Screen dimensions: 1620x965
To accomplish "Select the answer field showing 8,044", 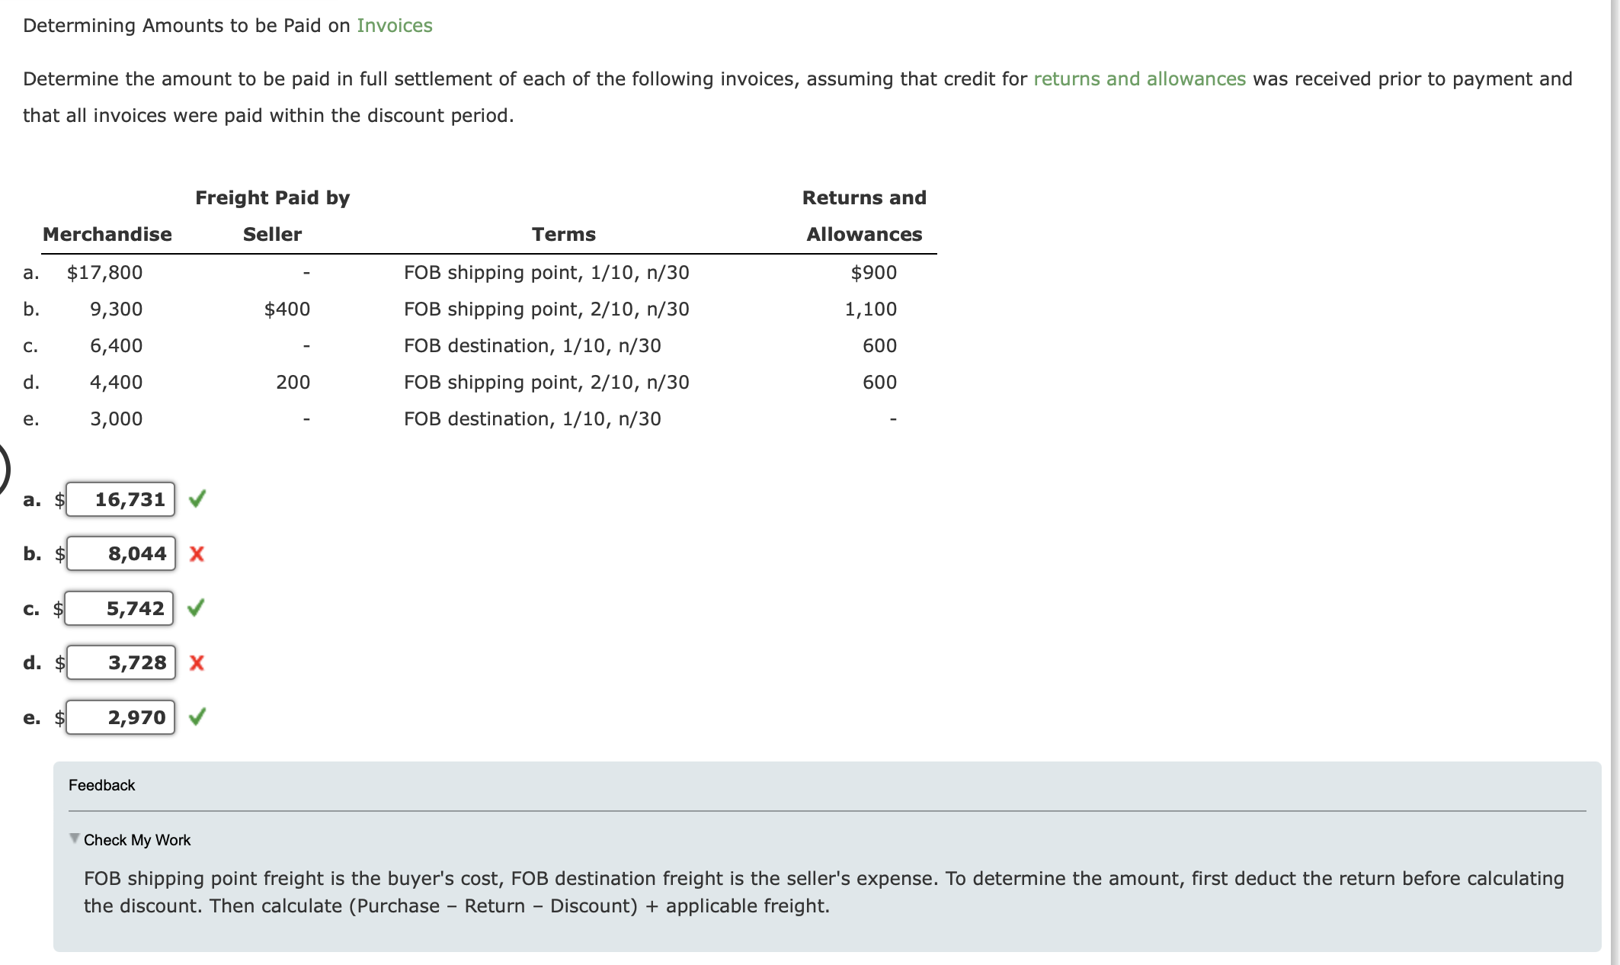I will (x=120, y=554).
